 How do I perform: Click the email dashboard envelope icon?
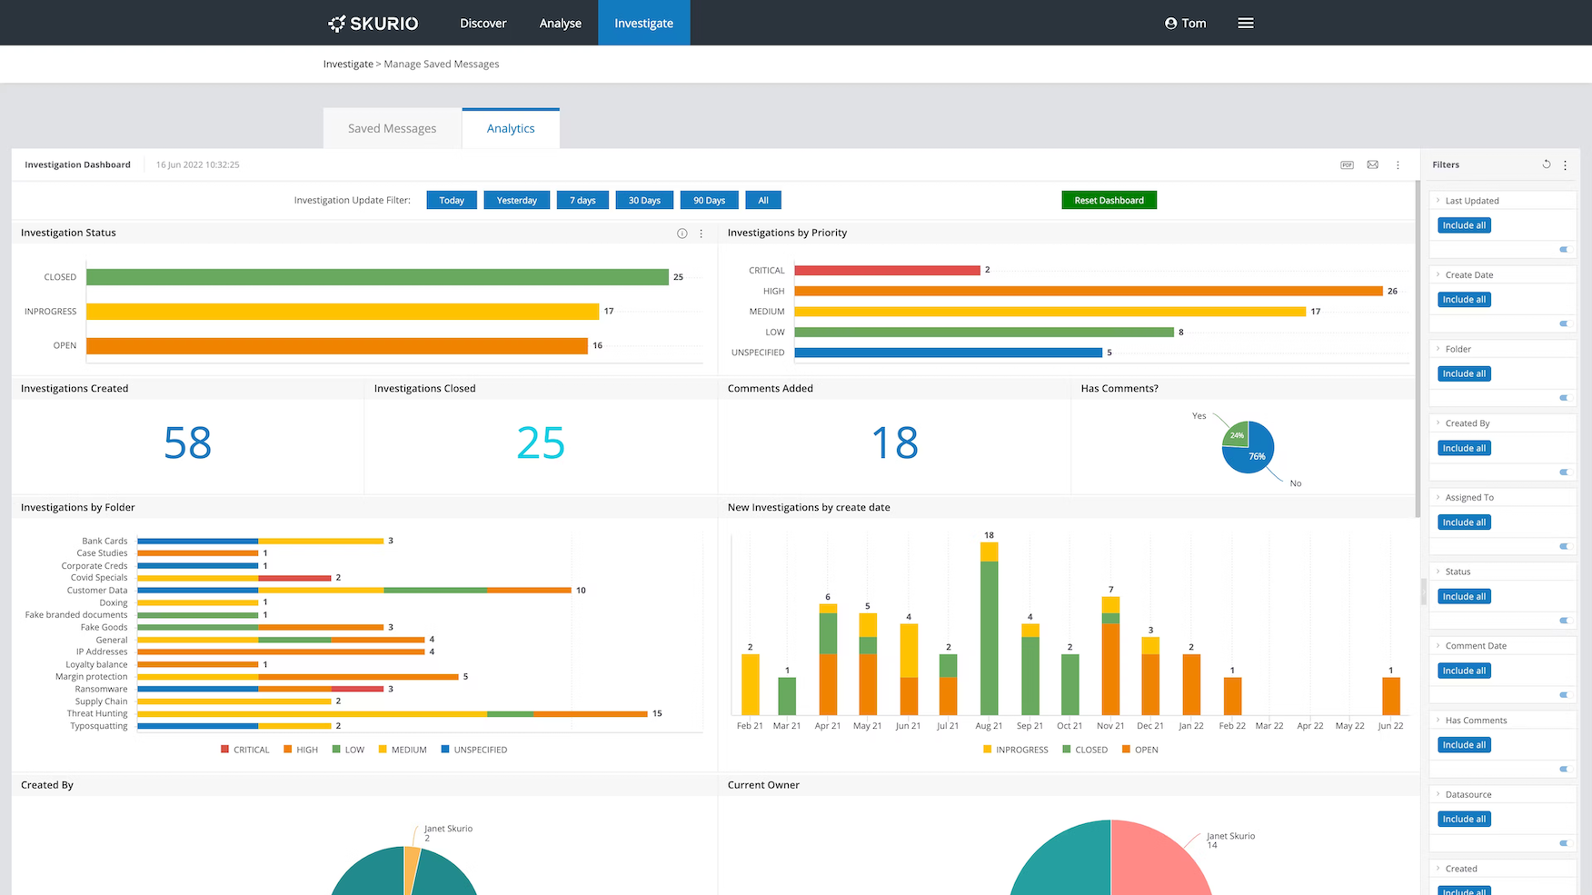[1372, 165]
